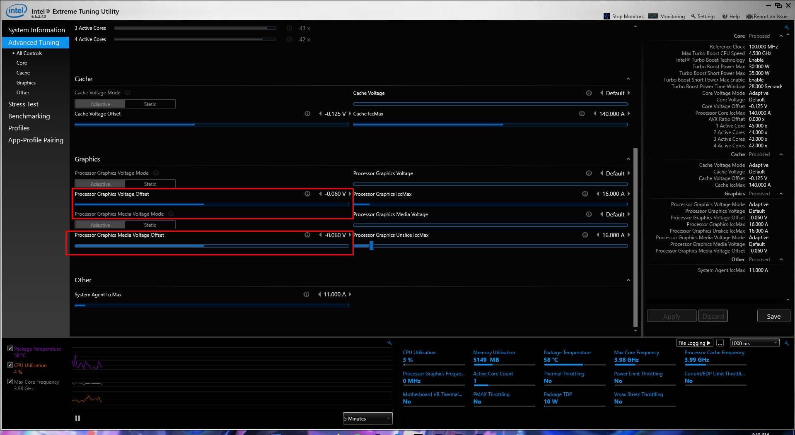This screenshot has height=435, width=795.
Task: Show info for Processor Graphics Media Voltage
Action: 589,214
